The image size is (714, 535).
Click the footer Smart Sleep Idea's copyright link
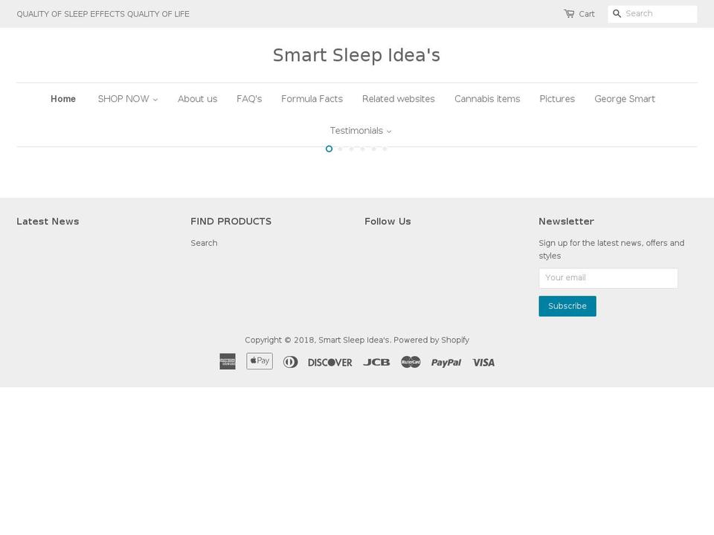(x=354, y=340)
